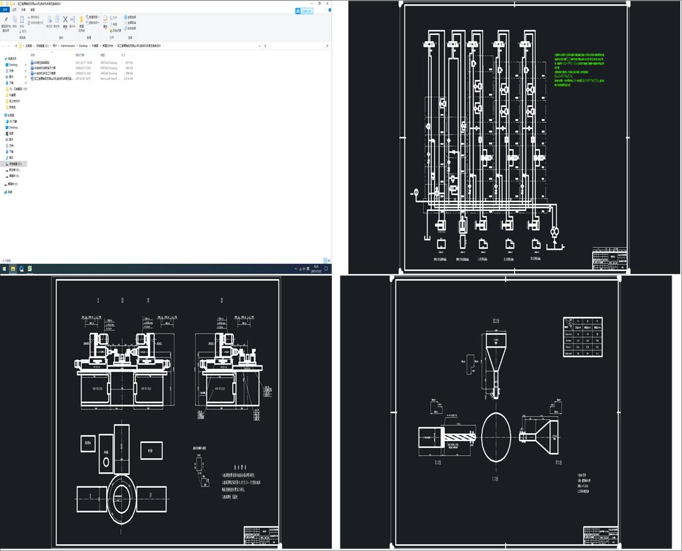
Task: Select Administrator in the breadcrumb path
Action: [68, 45]
